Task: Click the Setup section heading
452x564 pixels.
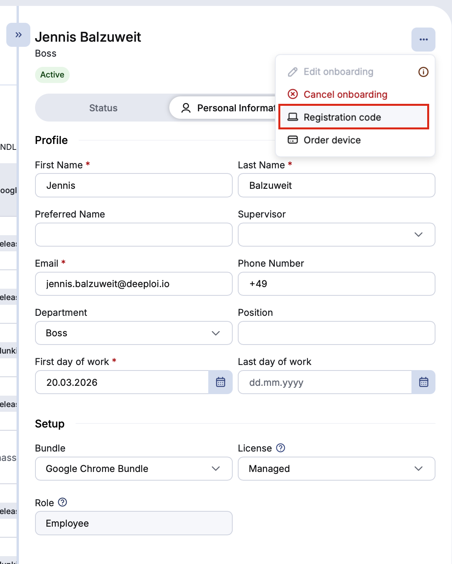Action: click(x=50, y=424)
